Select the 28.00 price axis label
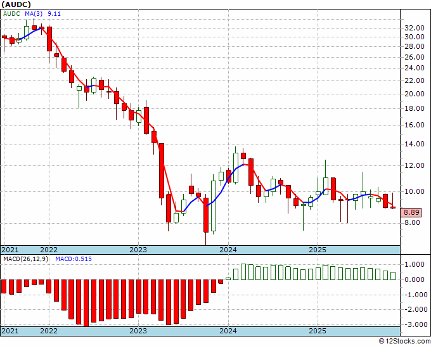 coord(415,47)
